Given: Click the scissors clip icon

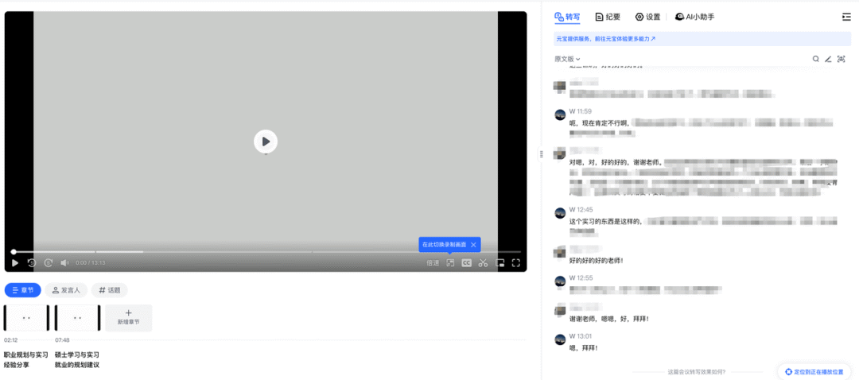Looking at the screenshot, I should [x=483, y=263].
